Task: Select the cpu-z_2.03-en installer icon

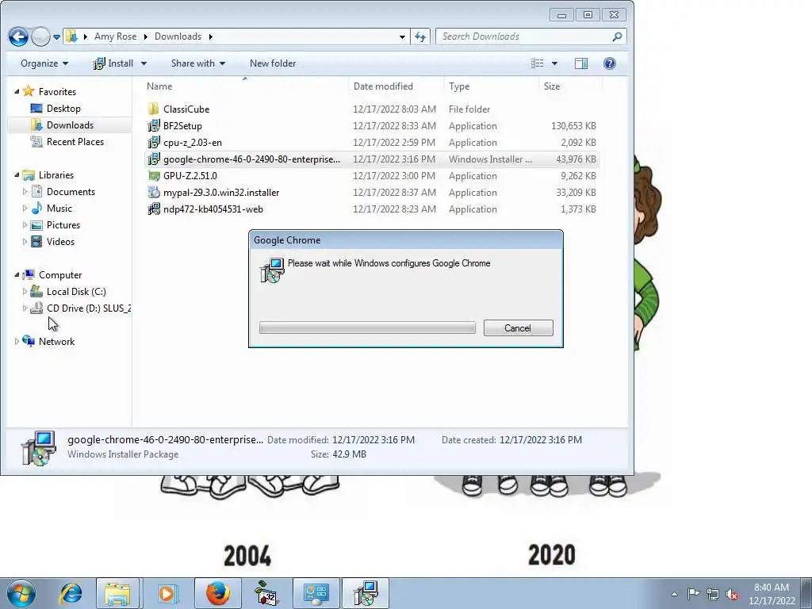Action: (153, 142)
